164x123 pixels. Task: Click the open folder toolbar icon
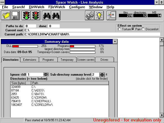click(x=6, y=16)
